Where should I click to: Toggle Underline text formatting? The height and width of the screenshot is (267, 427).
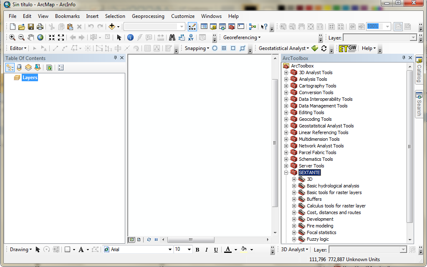(216, 250)
